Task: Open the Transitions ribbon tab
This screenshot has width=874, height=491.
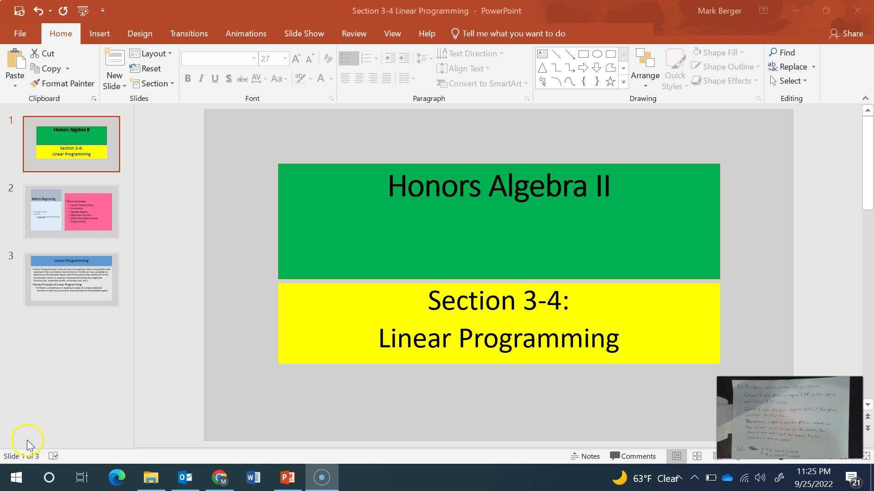Action: pos(188,34)
